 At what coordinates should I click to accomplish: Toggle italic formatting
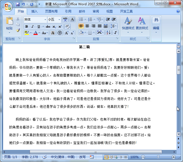[32, 27]
